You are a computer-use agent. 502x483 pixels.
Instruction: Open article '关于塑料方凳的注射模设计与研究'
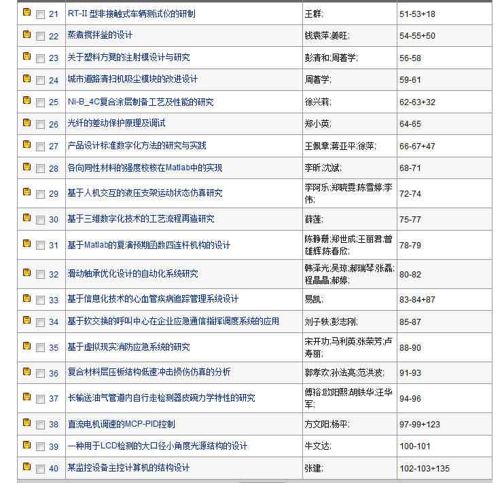pyautogui.click(x=128, y=57)
